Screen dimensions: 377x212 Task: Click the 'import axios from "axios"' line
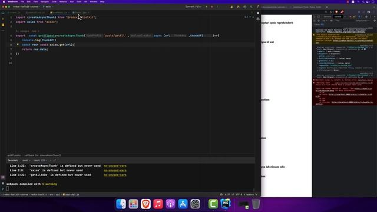(x=37, y=22)
